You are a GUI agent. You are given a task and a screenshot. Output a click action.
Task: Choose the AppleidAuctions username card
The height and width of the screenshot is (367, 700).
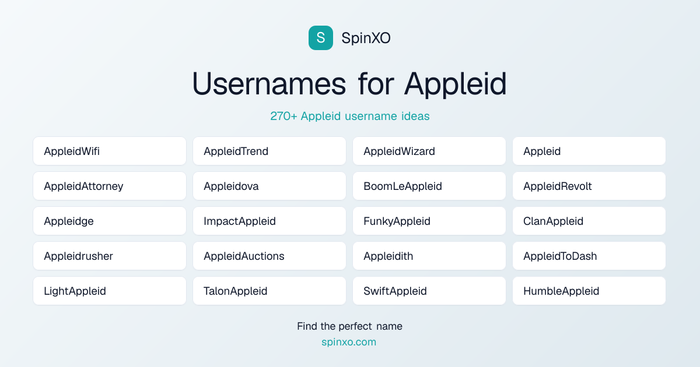[269, 256]
